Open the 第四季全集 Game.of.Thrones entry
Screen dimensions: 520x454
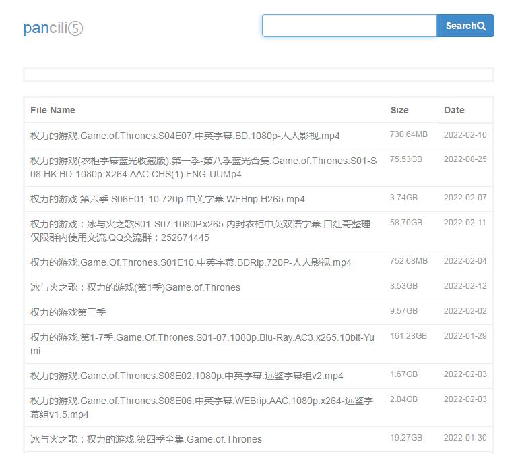(x=146, y=439)
